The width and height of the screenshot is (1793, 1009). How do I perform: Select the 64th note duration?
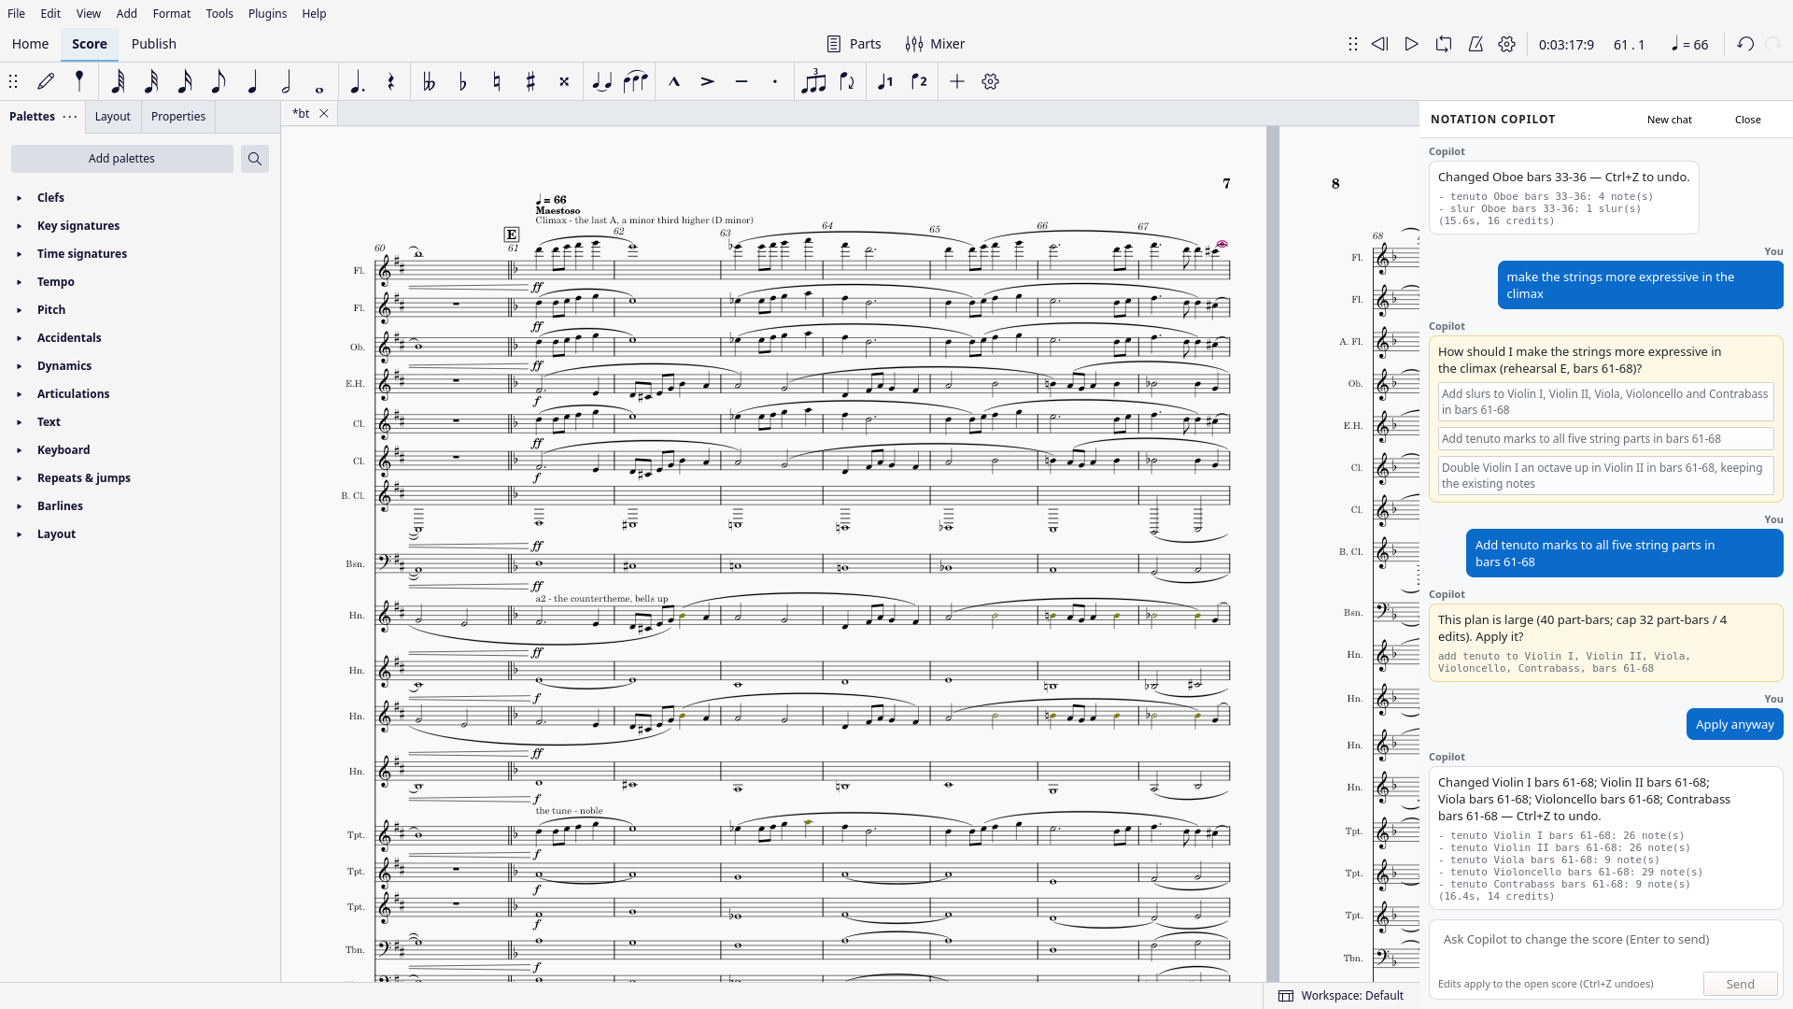click(x=118, y=82)
